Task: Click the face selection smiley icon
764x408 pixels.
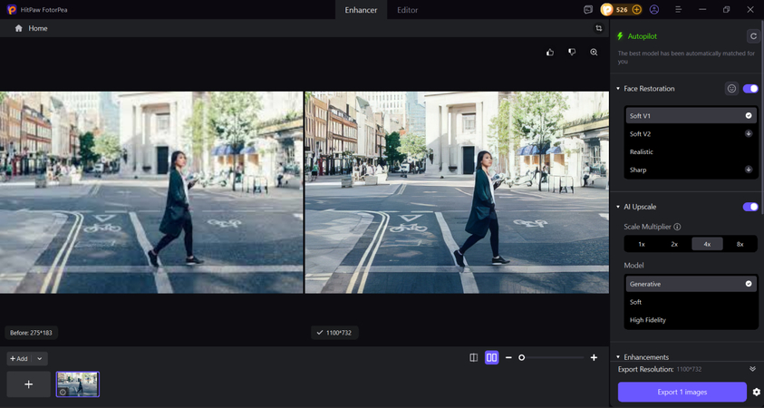Action: (731, 88)
